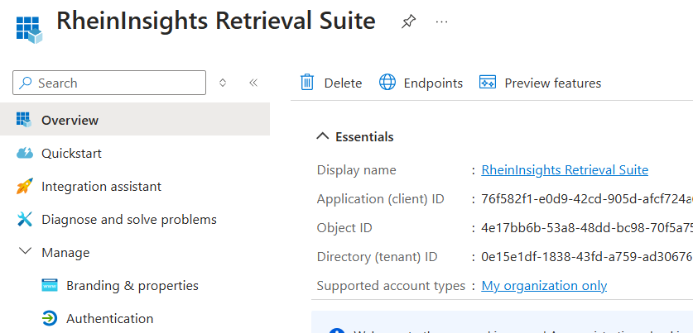This screenshot has width=693, height=333.
Task: Click the Supported account types label
Action: click(x=391, y=285)
